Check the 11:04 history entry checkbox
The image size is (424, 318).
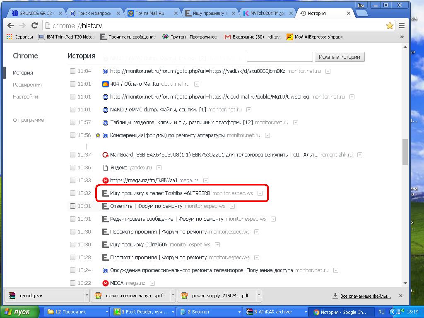pyautogui.click(x=73, y=71)
